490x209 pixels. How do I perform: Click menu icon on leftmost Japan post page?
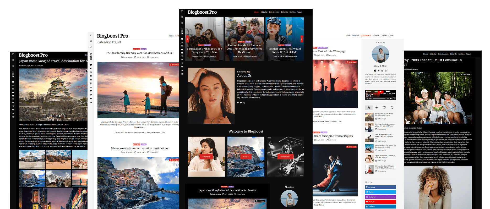(x=13, y=54)
